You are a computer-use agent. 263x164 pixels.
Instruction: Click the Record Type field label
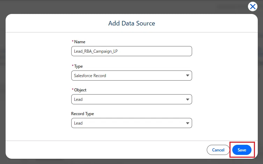[x=82, y=114]
